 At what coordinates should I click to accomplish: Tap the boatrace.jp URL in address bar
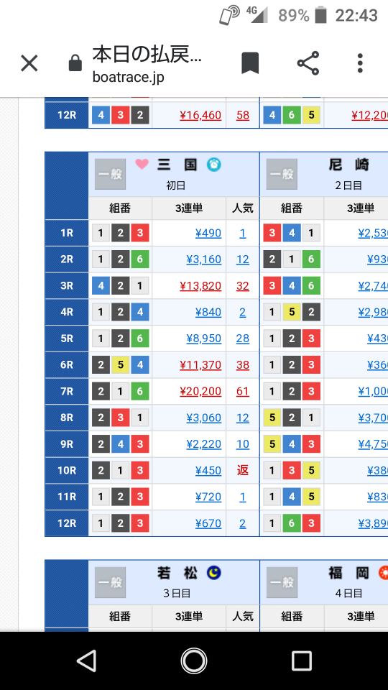click(129, 77)
